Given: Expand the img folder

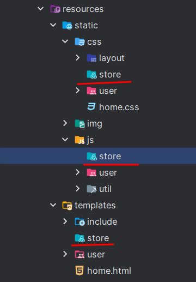Looking at the screenshot, I should 65,123.
